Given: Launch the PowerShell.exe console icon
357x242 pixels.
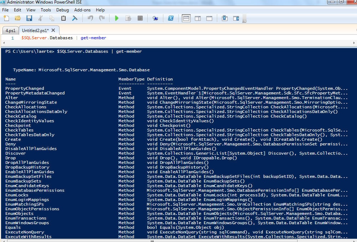Looking at the screenshot, I should click(x=171, y=18).
